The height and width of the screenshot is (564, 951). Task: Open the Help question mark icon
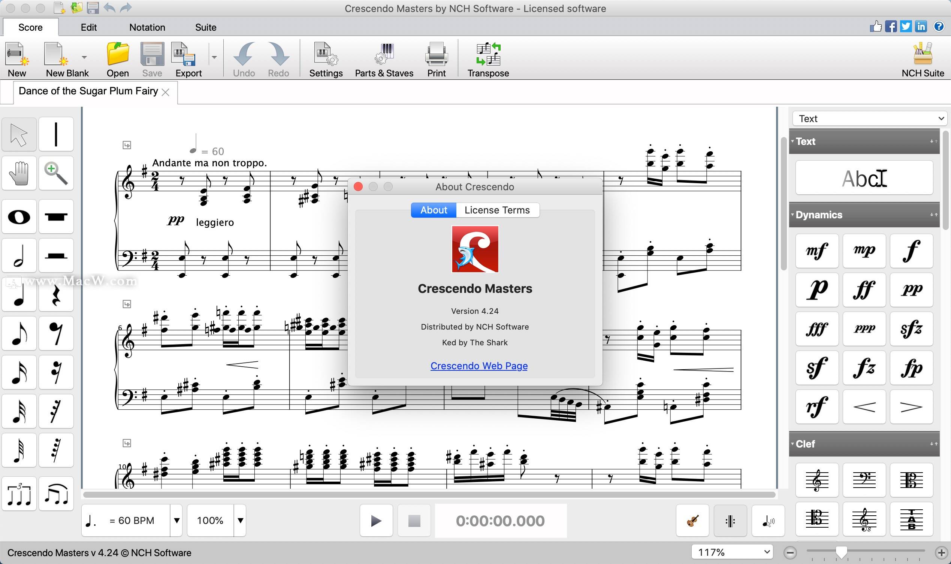[x=939, y=26]
